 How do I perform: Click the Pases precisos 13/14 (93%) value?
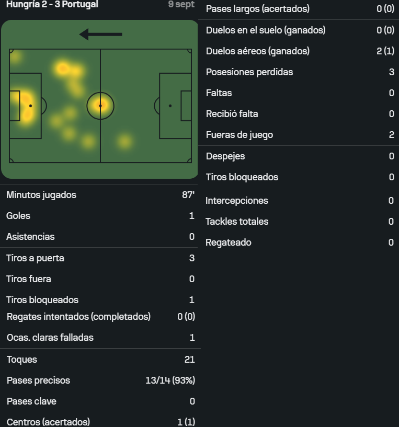pyautogui.click(x=170, y=380)
